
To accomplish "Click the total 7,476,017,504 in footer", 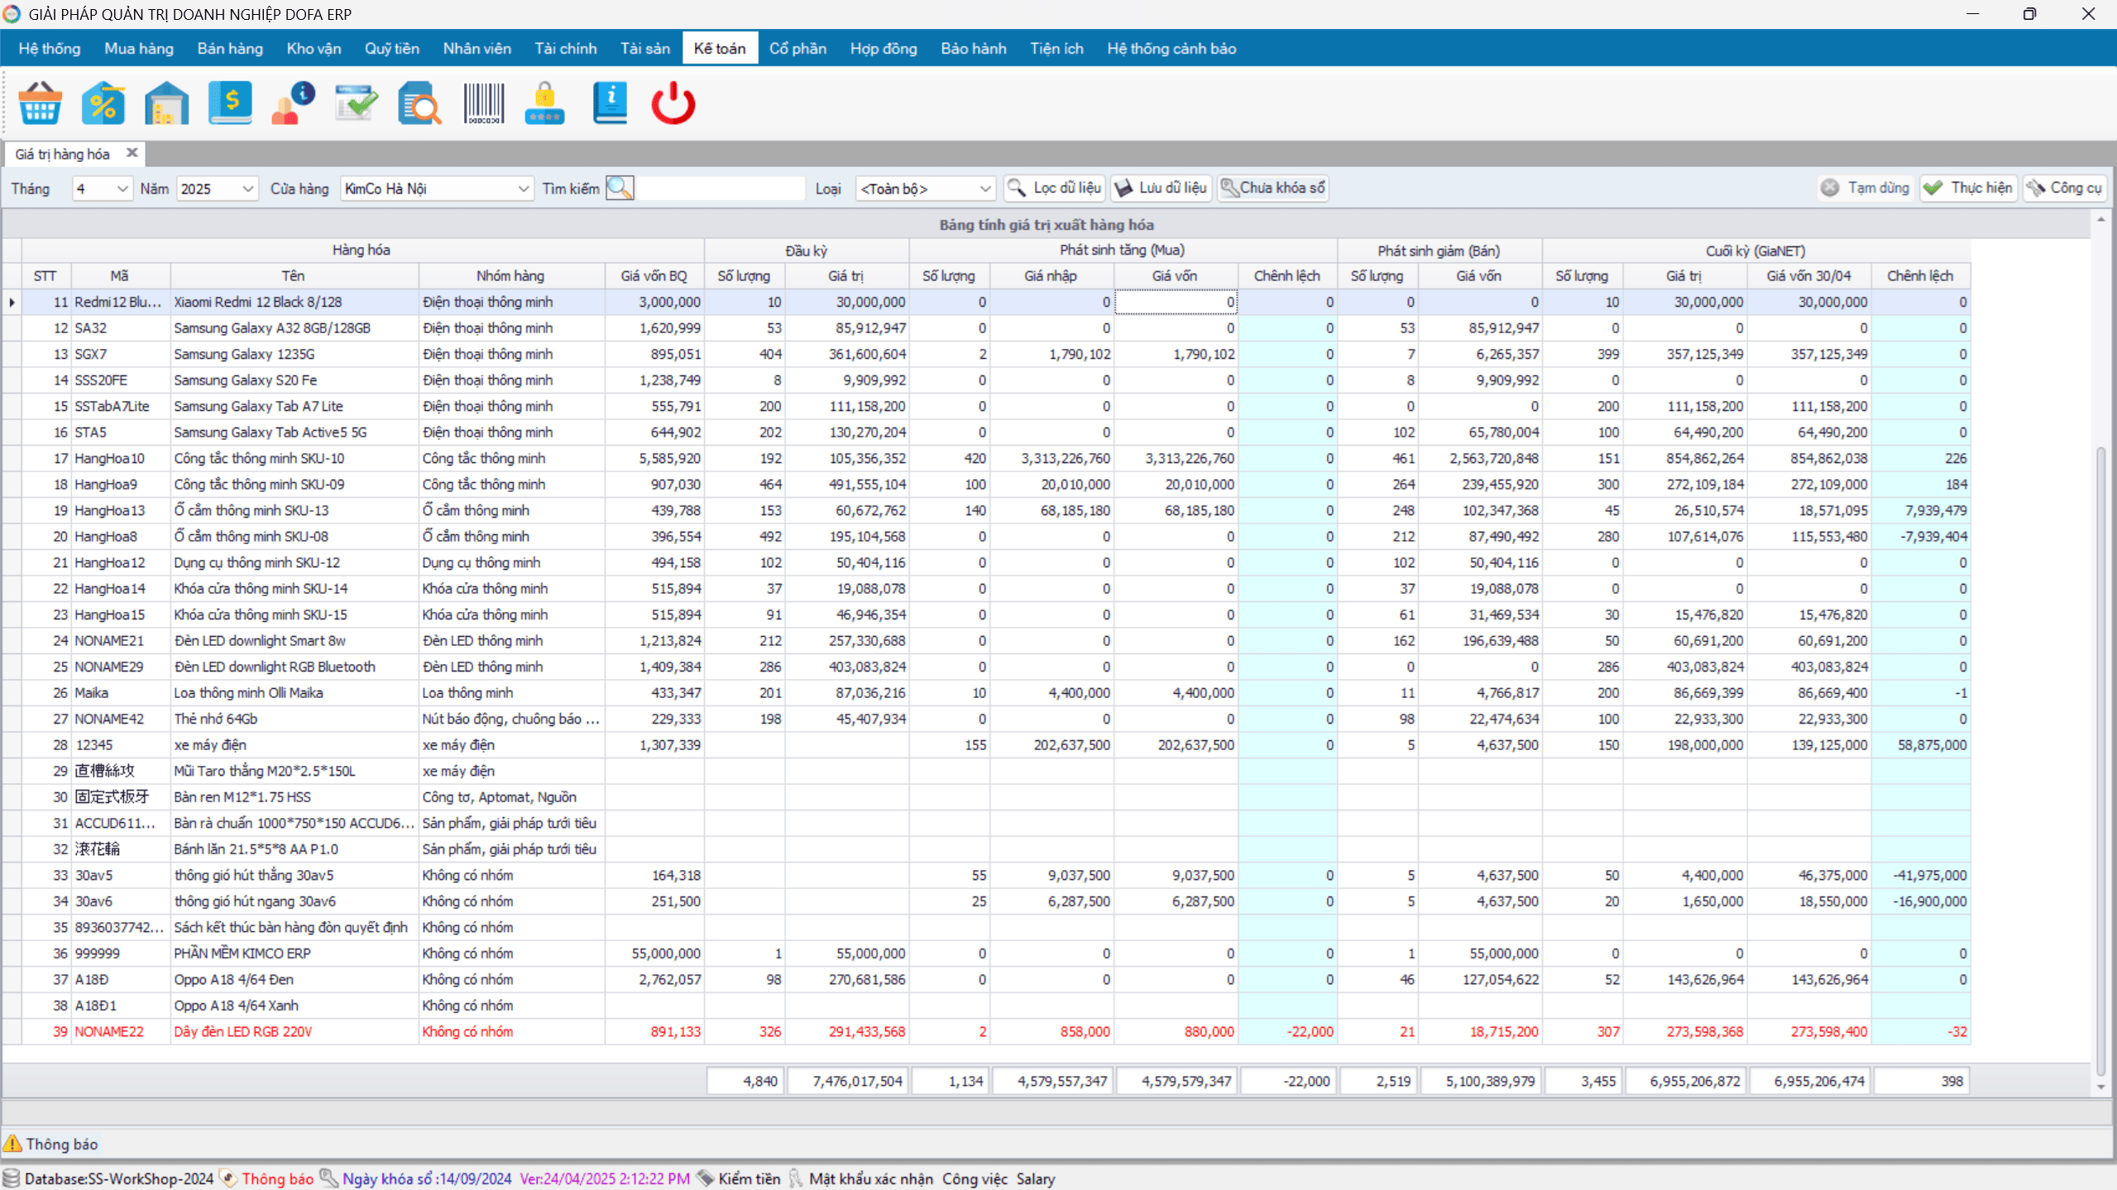I will tap(847, 1081).
